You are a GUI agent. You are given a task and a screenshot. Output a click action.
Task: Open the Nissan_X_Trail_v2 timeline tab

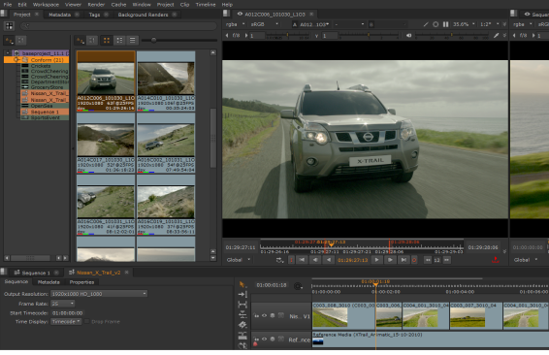click(x=98, y=273)
